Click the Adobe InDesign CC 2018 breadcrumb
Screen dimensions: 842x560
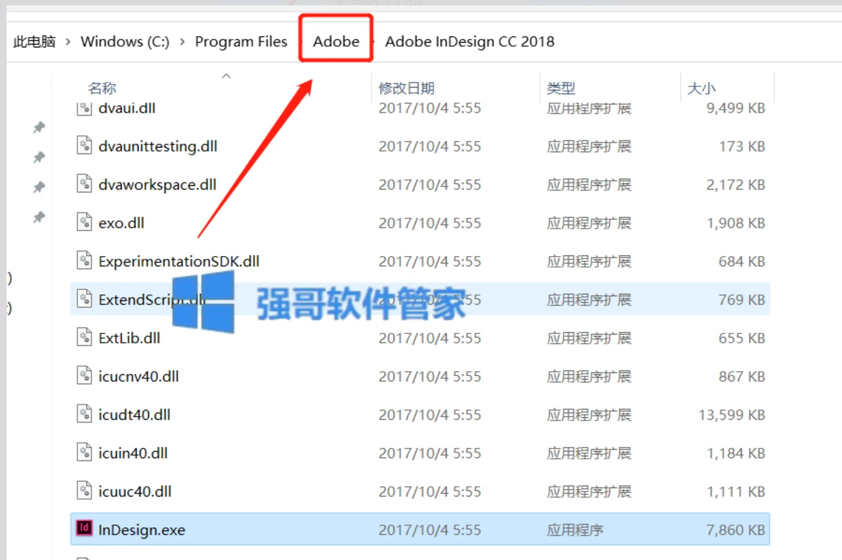pyautogui.click(x=470, y=41)
